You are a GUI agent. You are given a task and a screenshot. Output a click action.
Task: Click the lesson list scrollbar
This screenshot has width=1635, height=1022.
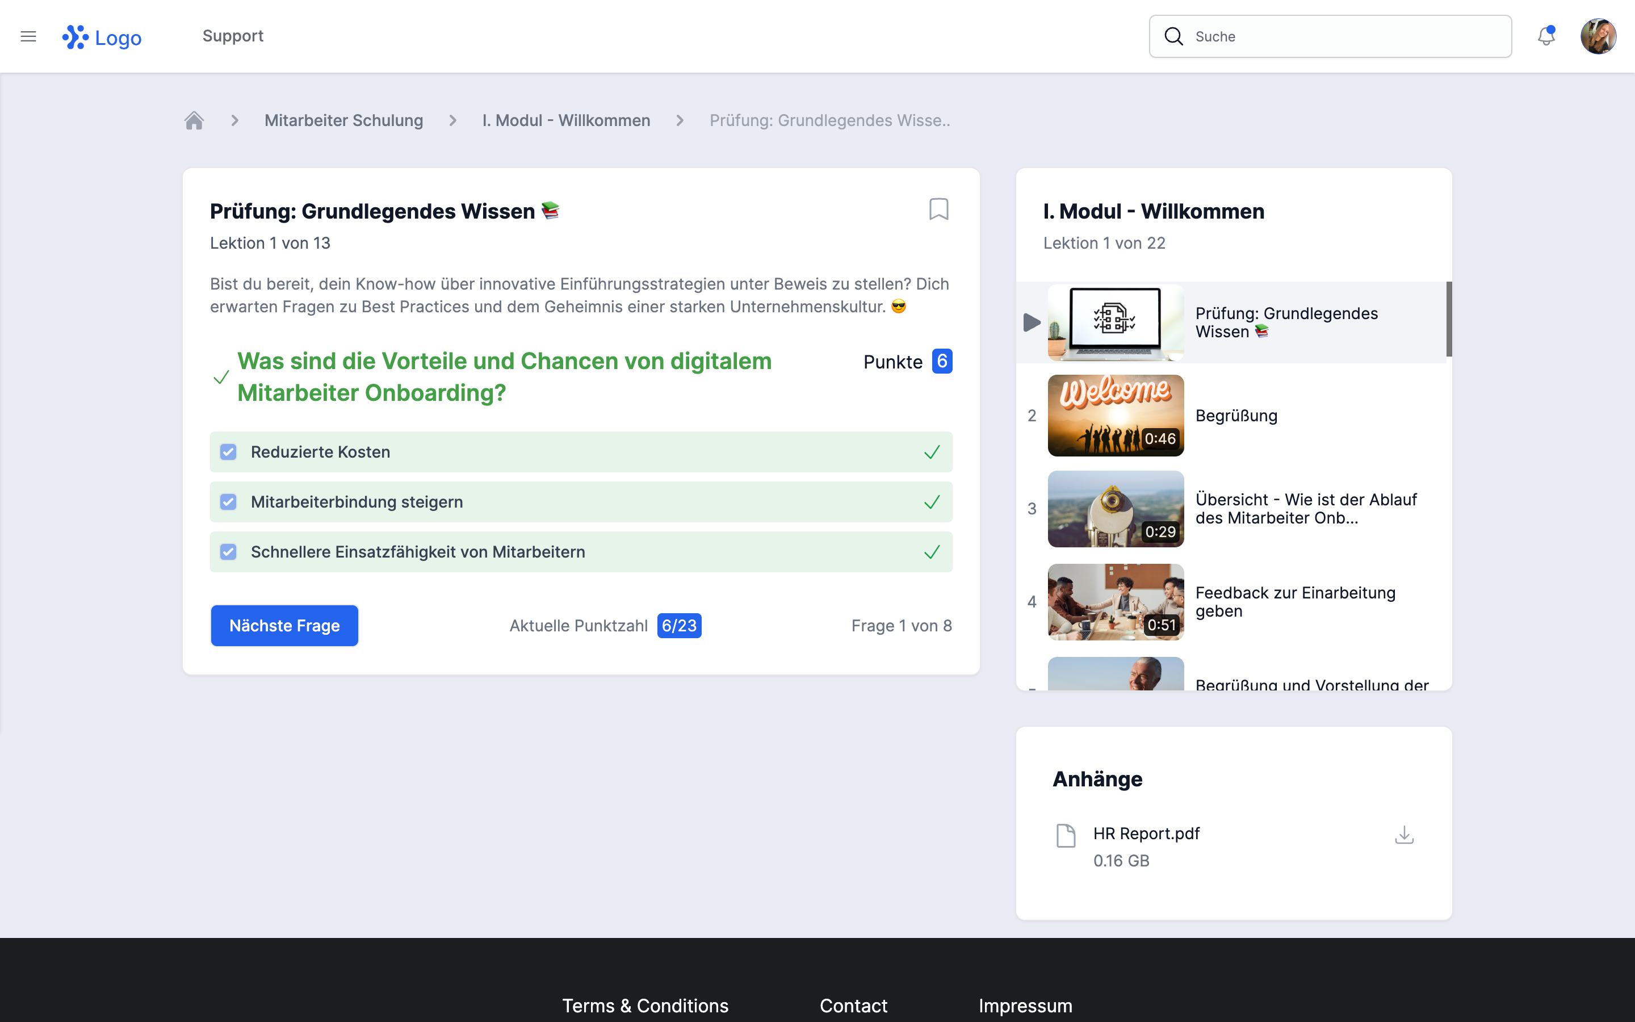pyautogui.click(x=1449, y=319)
